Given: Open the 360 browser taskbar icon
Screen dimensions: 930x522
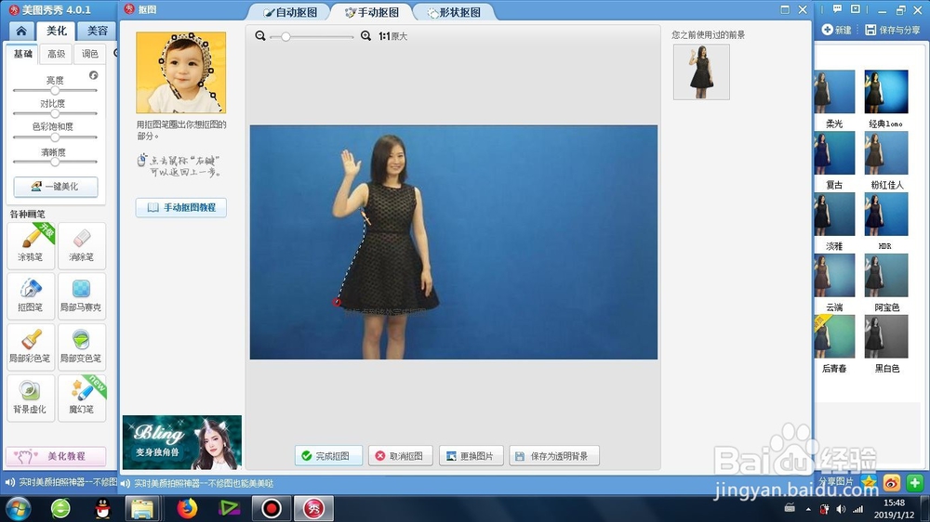Looking at the screenshot, I should pyautogui.click(x=60, y=508).
